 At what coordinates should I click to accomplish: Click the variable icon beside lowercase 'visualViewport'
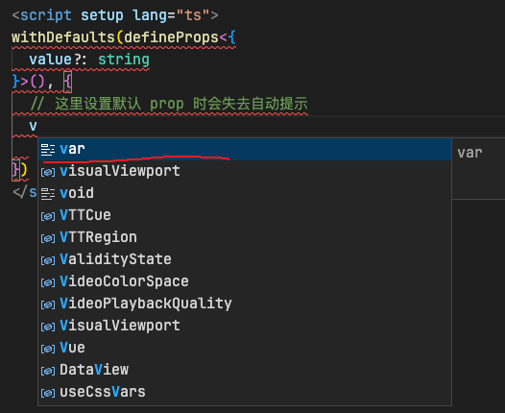pyautogui.click(x=48, y=172)
